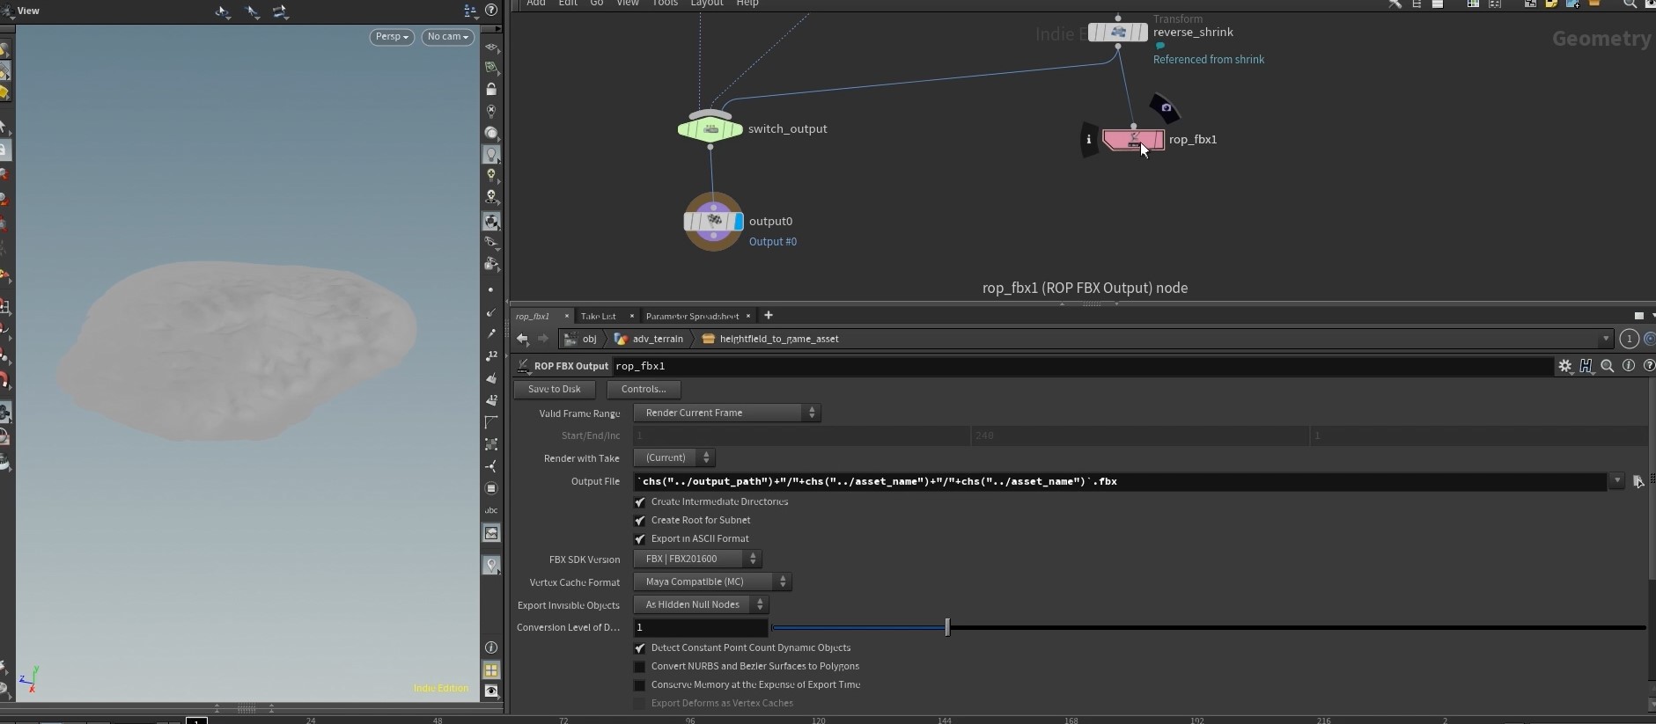This screenshot has width=1656, height=724.
Task: Enable Convert NURBS and Bezier Surfaces to Polygons
Action: 640,667
